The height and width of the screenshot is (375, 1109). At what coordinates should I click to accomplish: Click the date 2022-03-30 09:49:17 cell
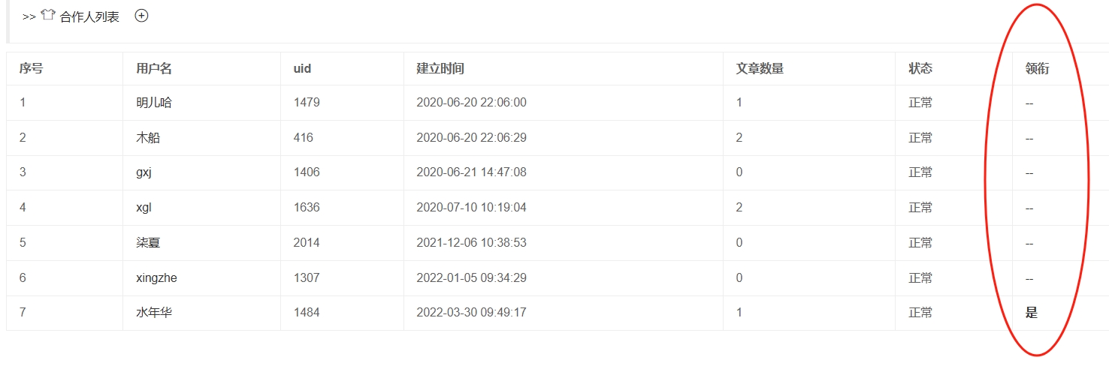471,313
